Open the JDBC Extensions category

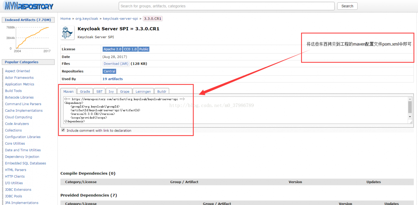point(18,190)
